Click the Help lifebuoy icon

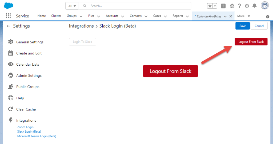(x=11, y=98)
